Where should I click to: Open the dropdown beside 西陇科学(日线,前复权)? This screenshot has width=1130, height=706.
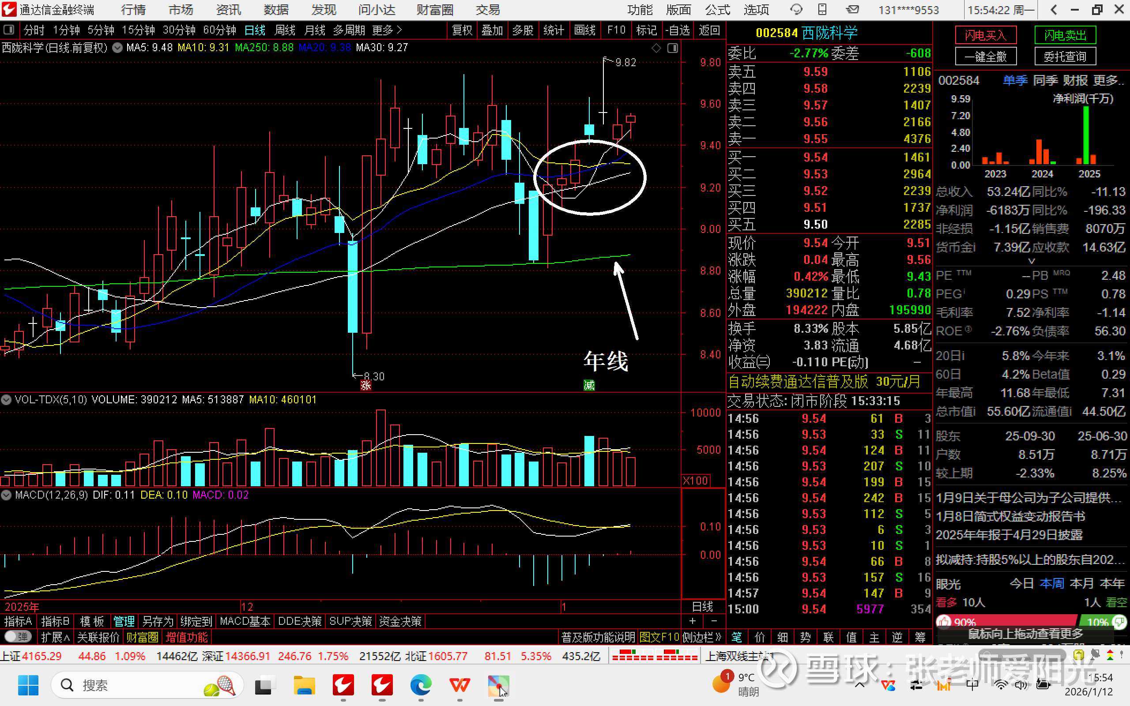(x=117, y=48)
